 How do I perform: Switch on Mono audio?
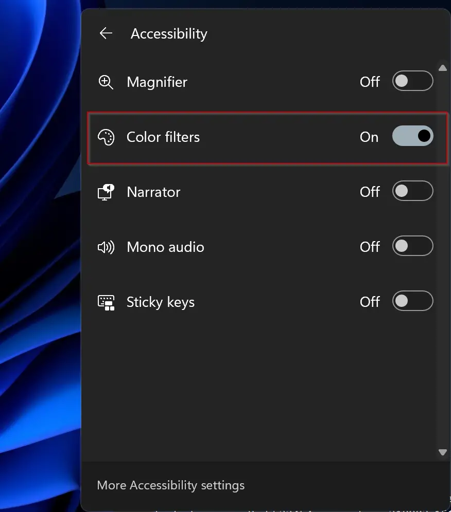(413, 246)
